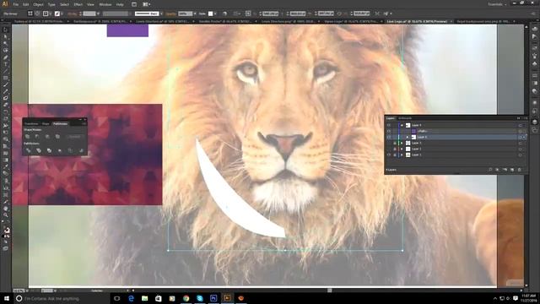The height and width of the screenshot is (304, 540).
Task: Select the Magic Wand tool
Action: pyautogui.click(x=6, y=44)
